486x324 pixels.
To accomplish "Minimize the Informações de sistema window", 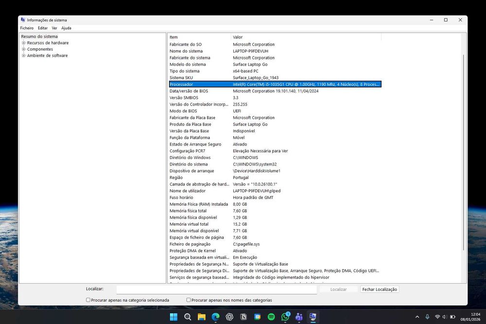I will pos(432,20).
